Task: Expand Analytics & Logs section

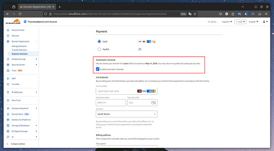Action: coord(37,59)
